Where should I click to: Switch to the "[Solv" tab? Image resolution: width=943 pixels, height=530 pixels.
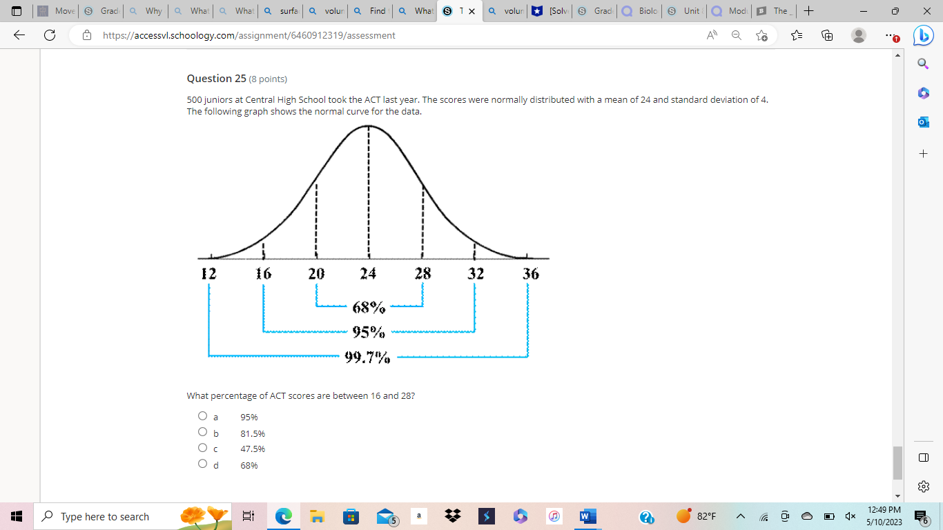point(551,11)
